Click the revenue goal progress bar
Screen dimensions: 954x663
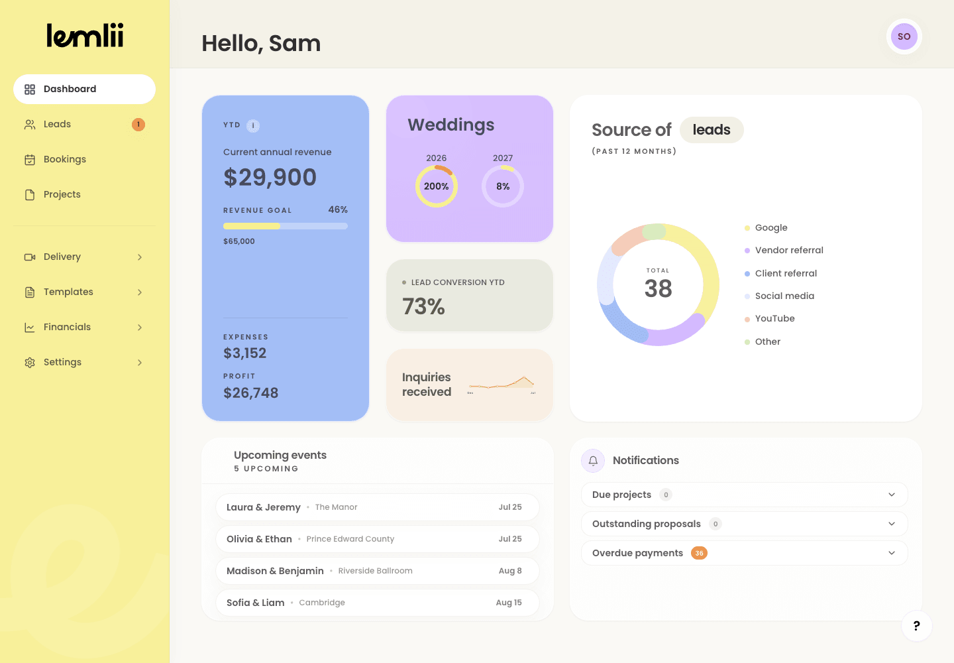tap(286, 226)
